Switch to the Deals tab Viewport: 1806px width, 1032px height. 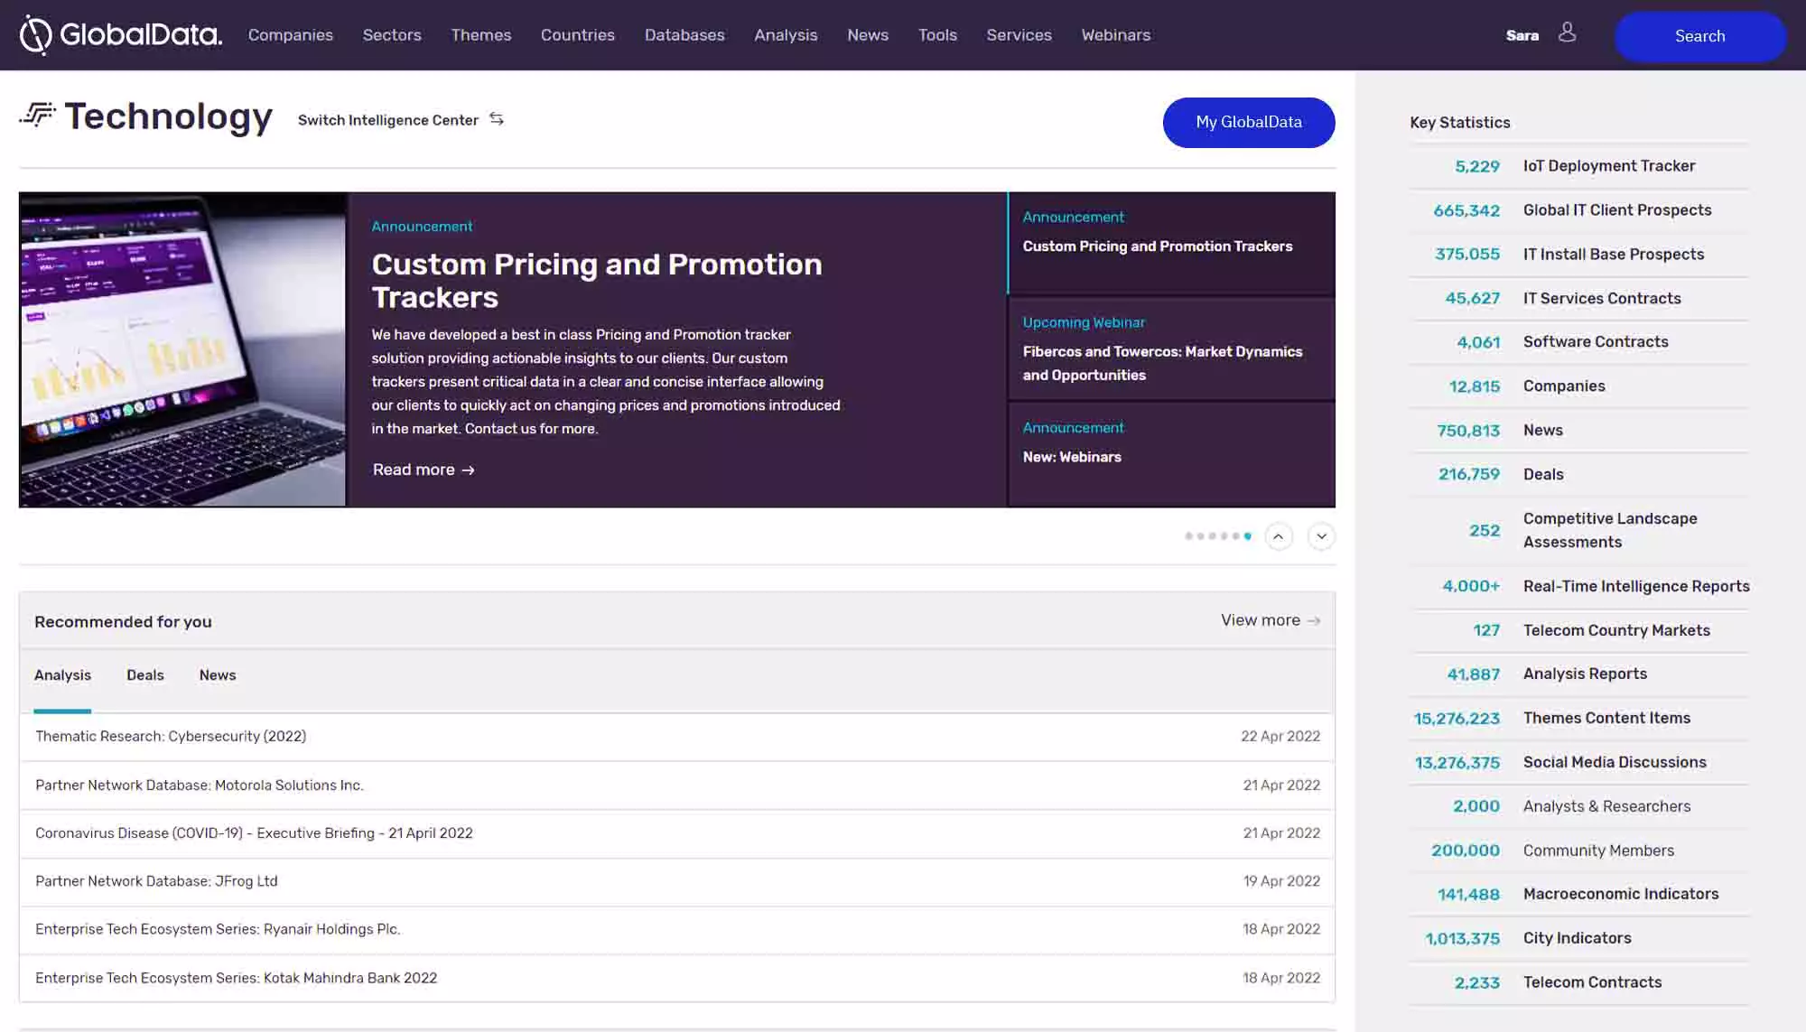145,675
